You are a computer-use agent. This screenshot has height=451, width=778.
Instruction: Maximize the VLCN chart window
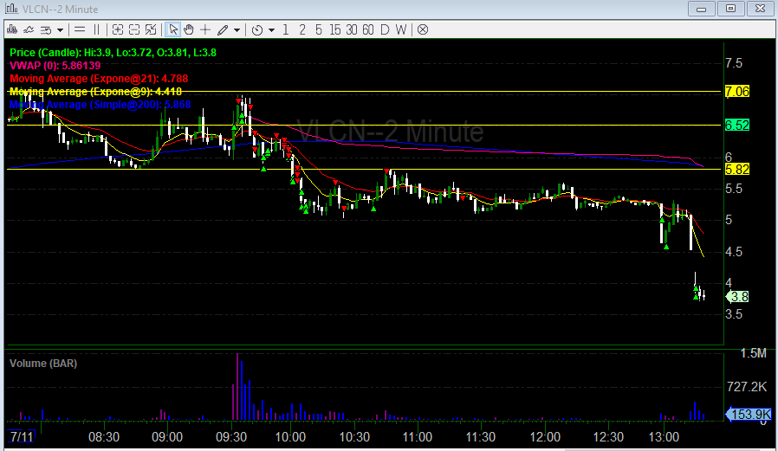730,9
